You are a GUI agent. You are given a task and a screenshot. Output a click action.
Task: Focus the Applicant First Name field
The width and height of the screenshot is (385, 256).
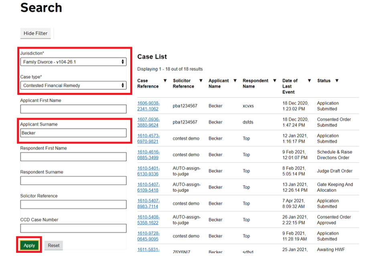(73, 109)
